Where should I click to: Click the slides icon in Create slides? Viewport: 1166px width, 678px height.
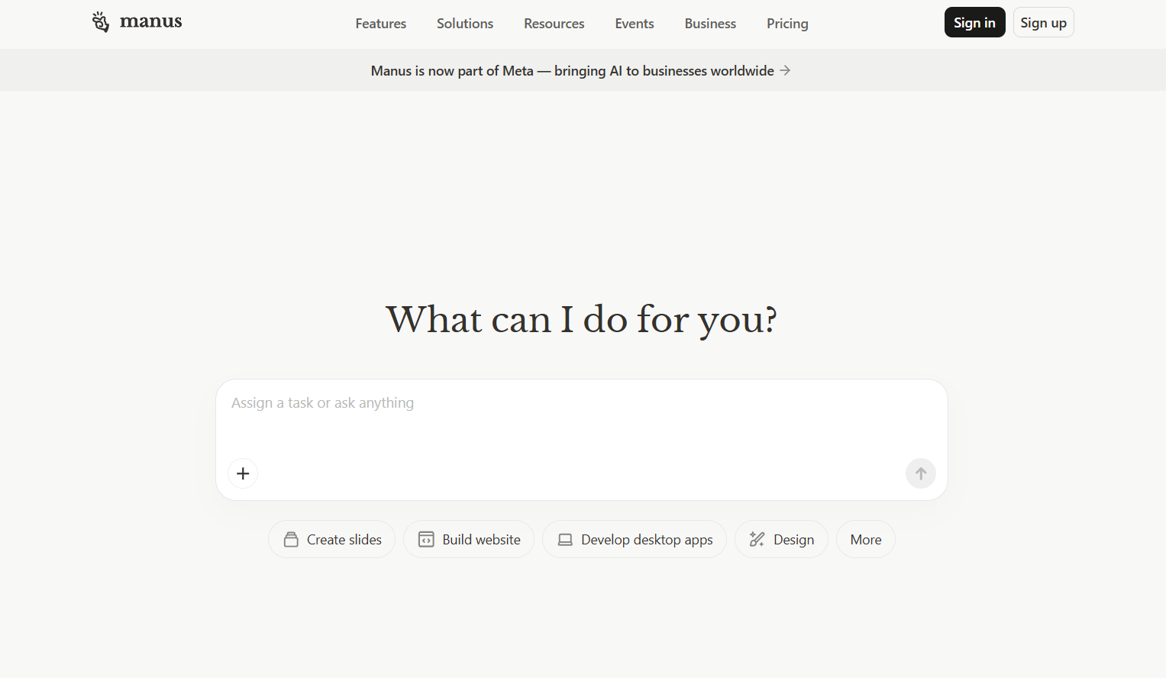pyautogui.click(x=291, y=540)
